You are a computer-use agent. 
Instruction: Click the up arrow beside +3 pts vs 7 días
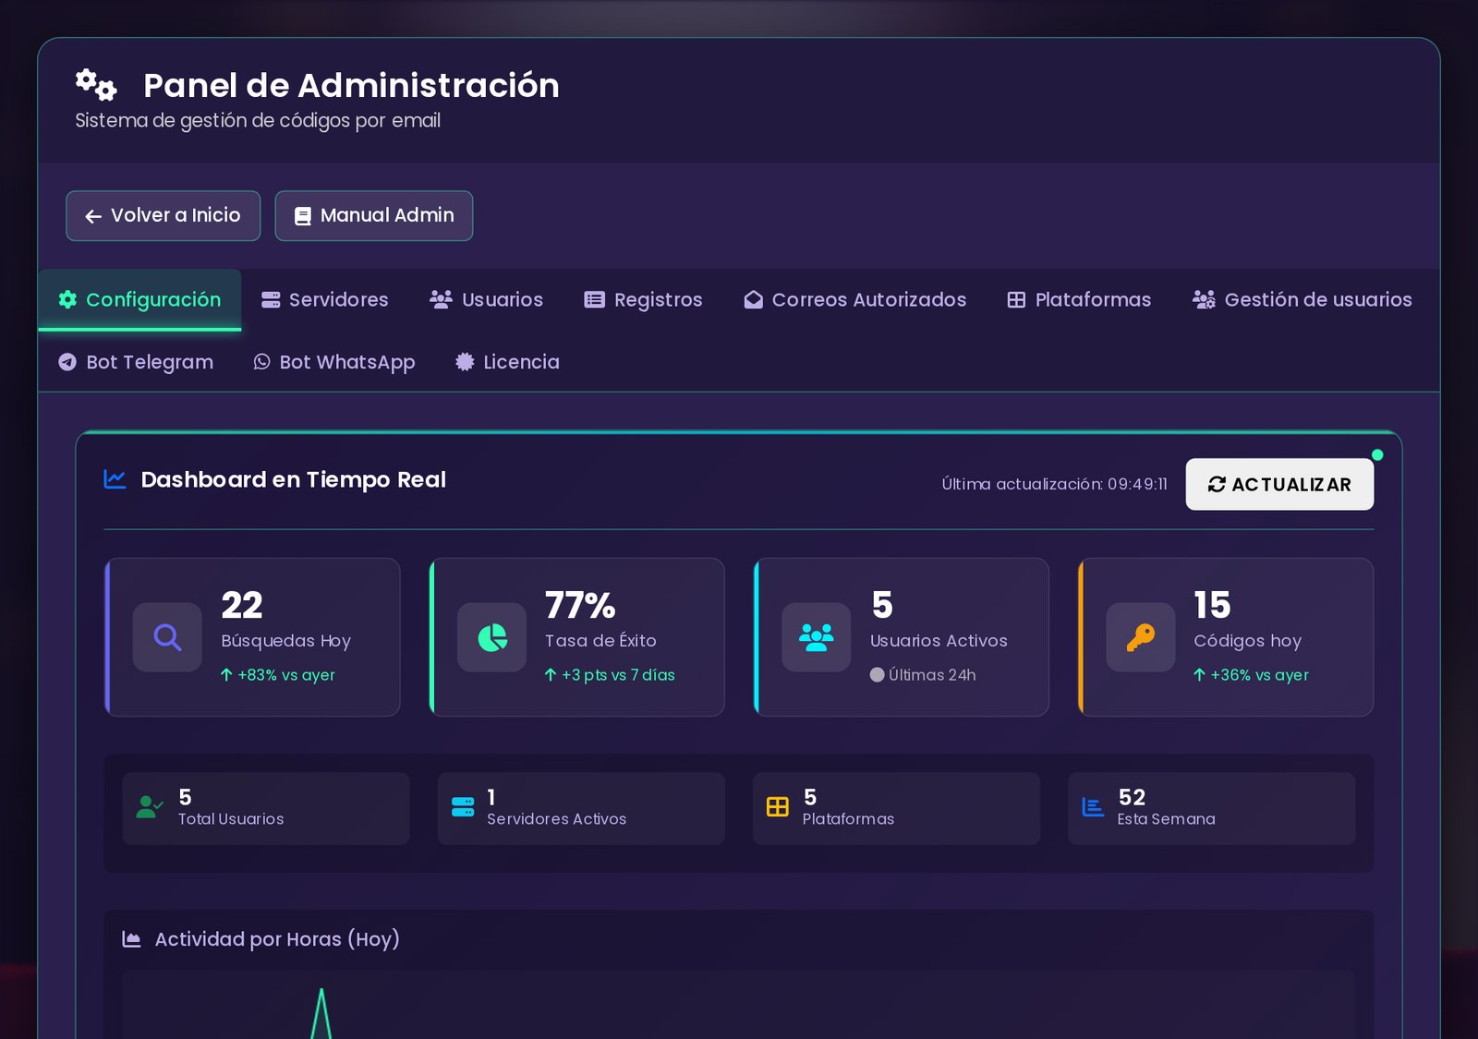point(551,675)
